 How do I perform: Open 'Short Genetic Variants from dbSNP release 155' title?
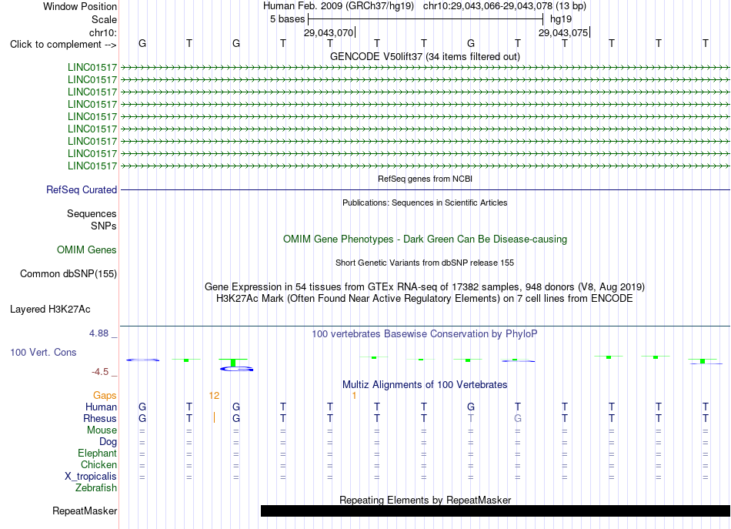point(425,263)
